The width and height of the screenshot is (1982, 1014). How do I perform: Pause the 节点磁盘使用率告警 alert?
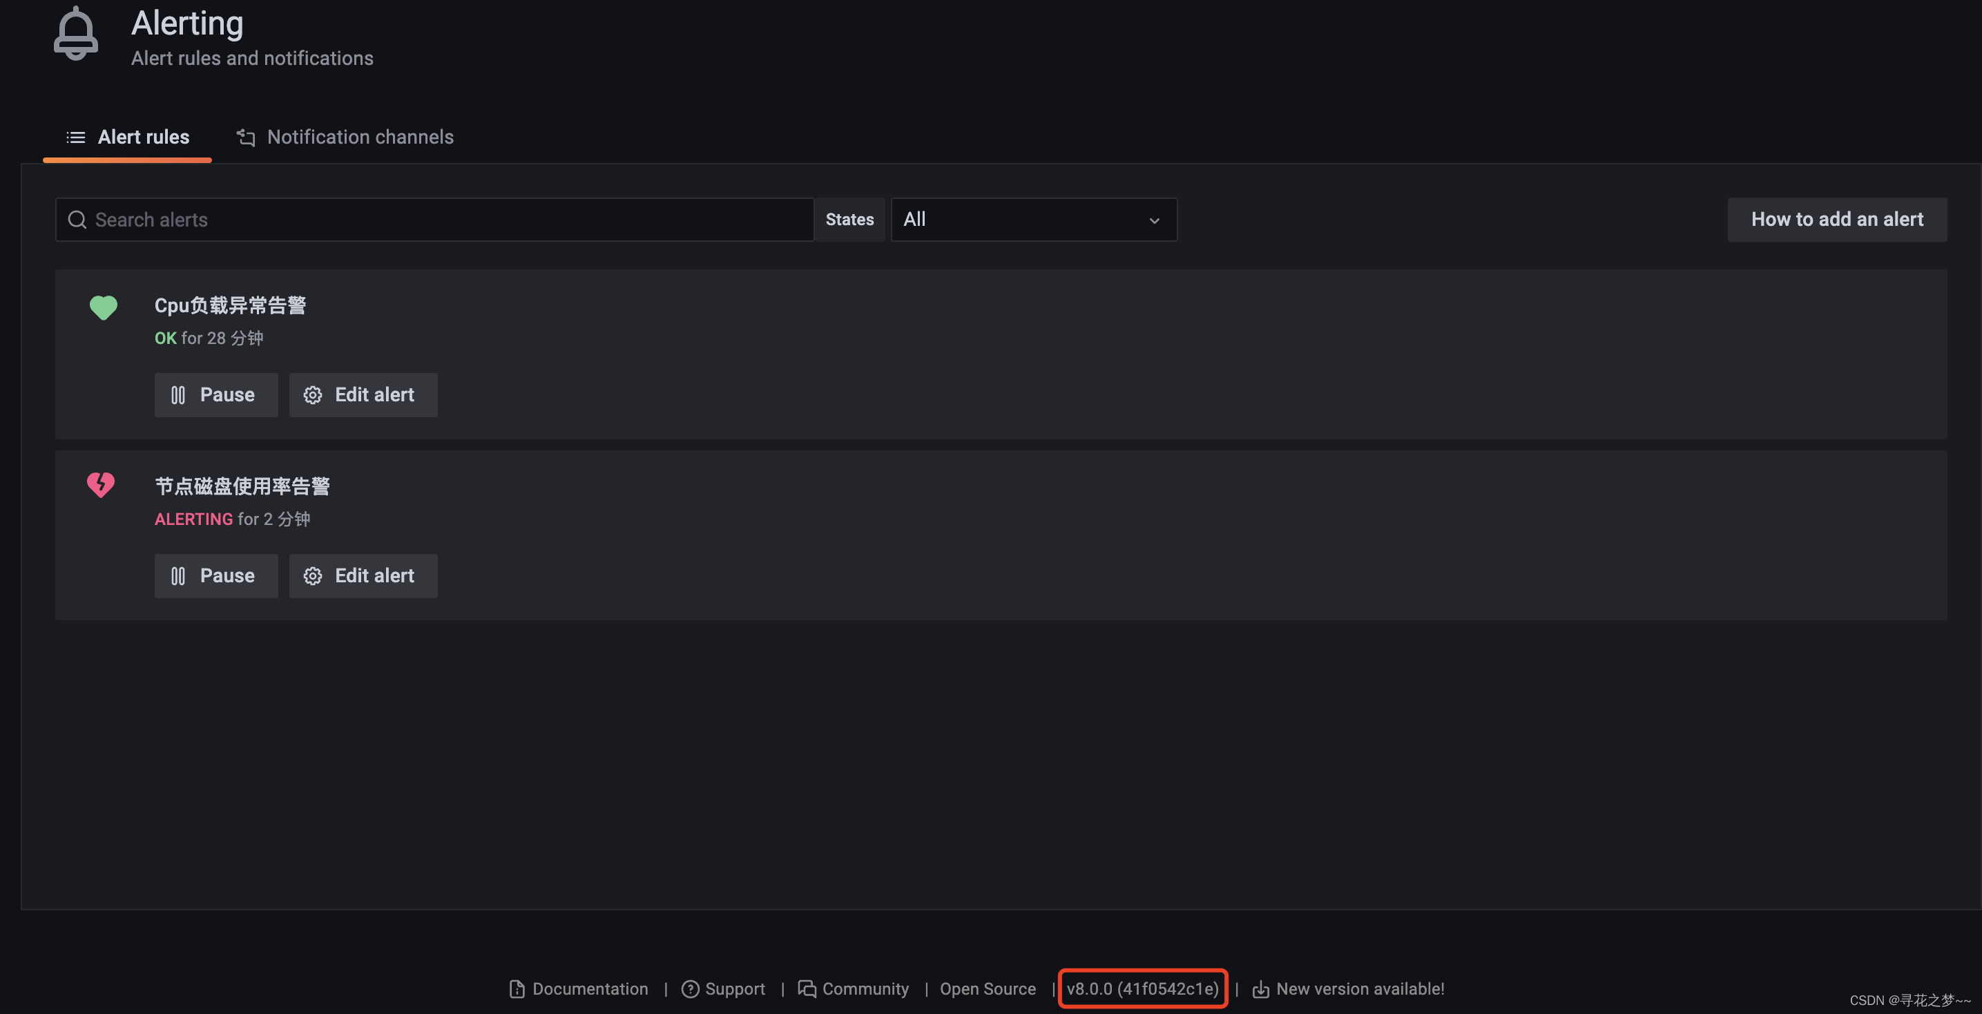click(x=216, y=576)
